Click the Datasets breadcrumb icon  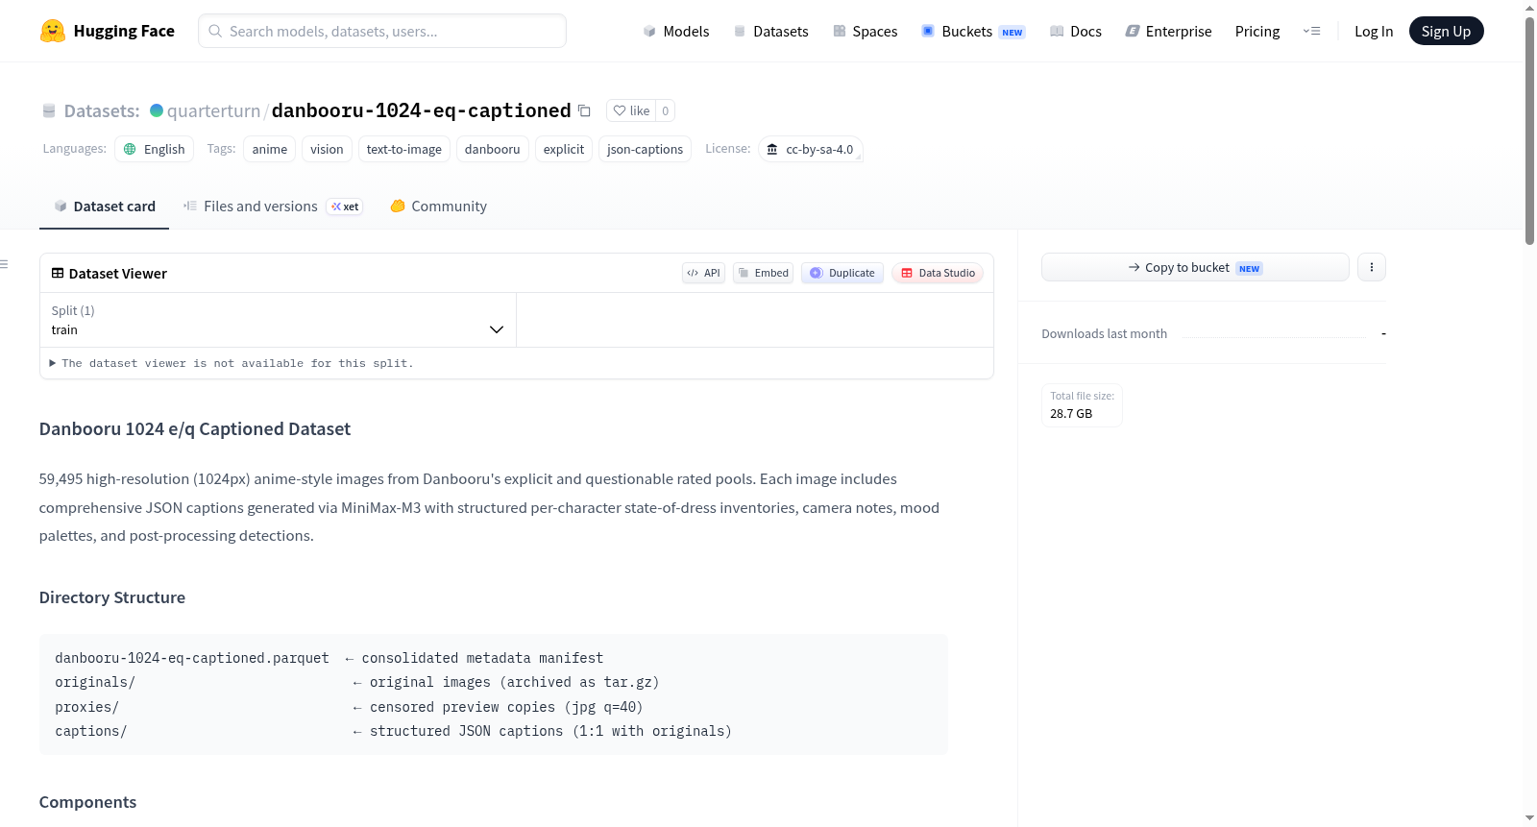[49, 110]
